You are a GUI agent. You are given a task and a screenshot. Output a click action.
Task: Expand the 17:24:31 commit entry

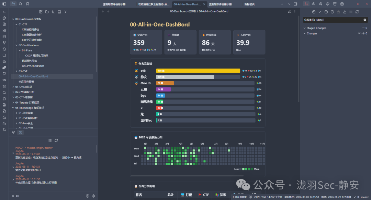click(x=13, y=167)
